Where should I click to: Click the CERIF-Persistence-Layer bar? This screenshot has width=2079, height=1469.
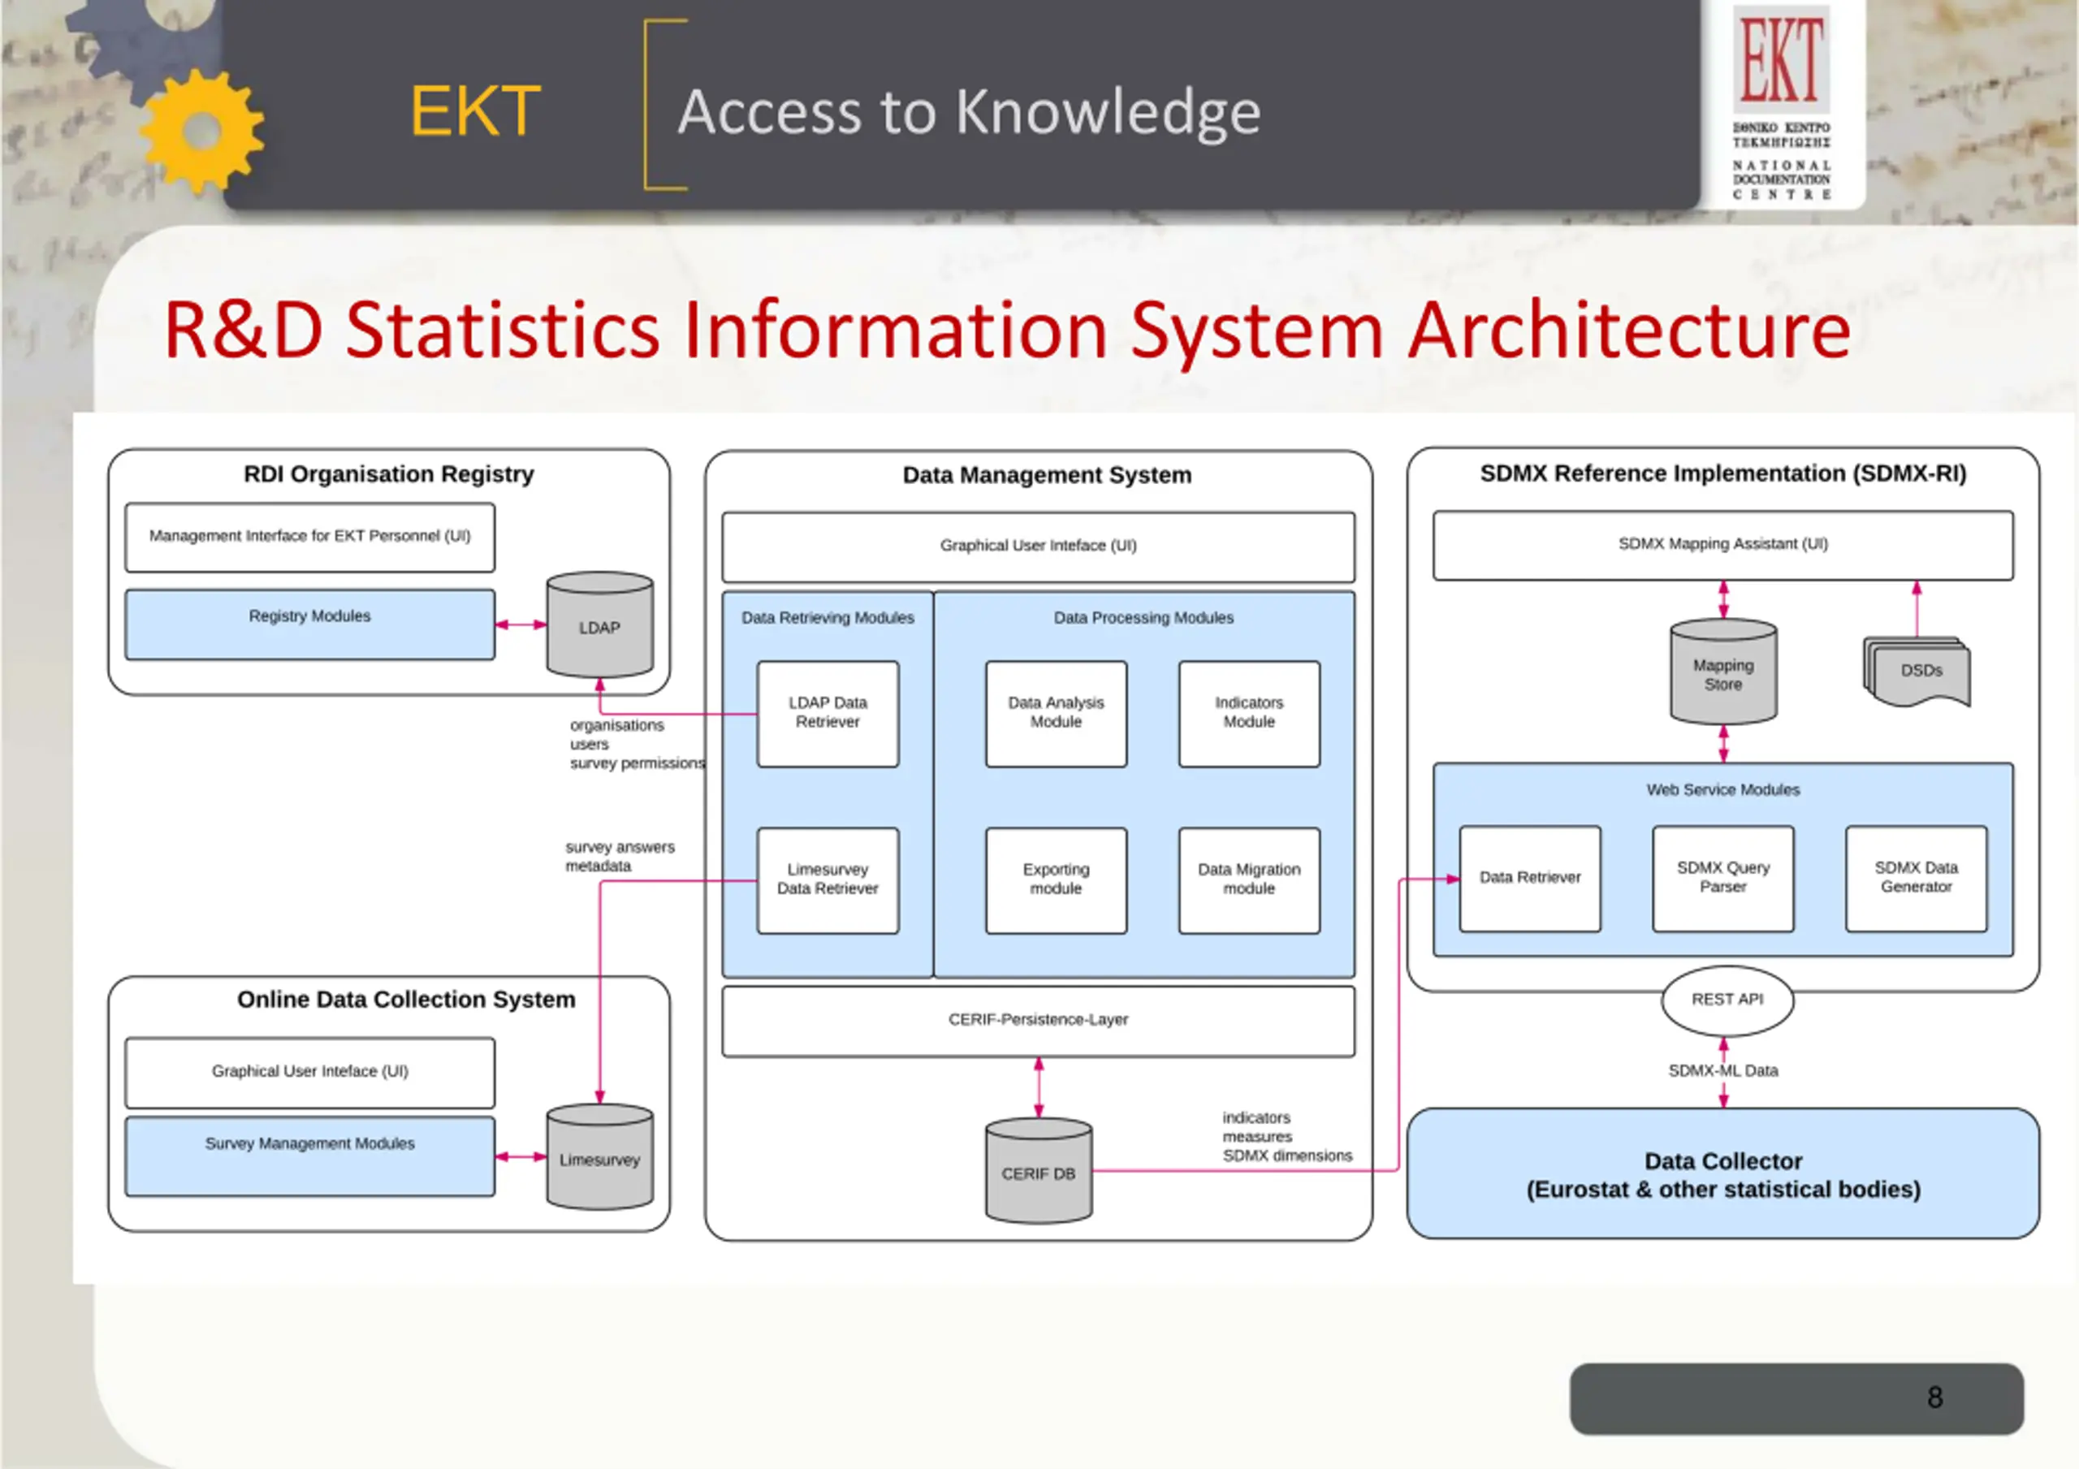point(1039,1022)
